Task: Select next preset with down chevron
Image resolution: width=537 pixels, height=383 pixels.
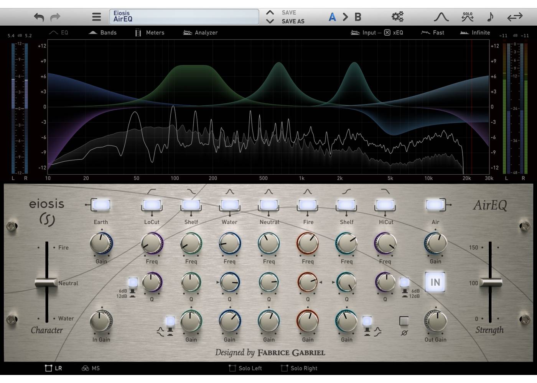Action: point(270,21)
